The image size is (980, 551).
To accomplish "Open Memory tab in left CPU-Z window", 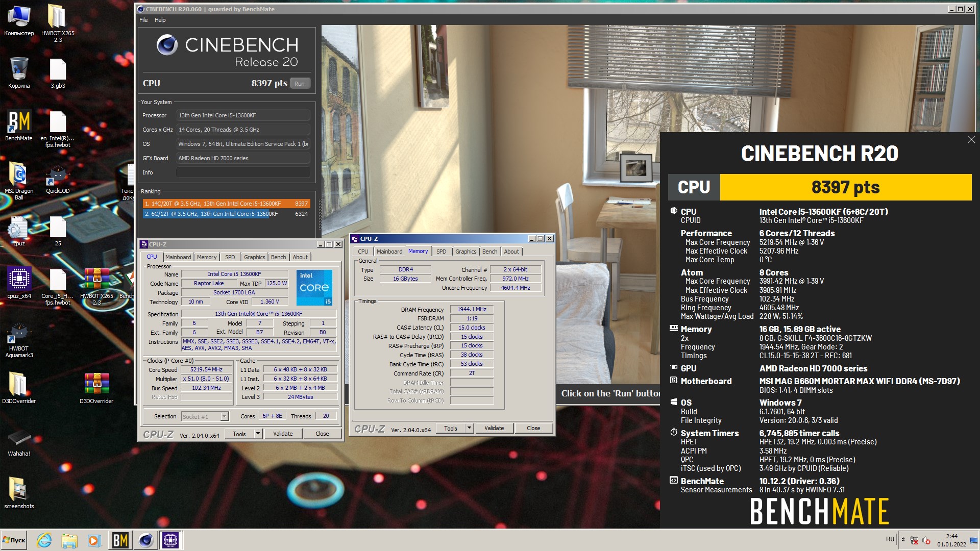I will coord(207,257).
